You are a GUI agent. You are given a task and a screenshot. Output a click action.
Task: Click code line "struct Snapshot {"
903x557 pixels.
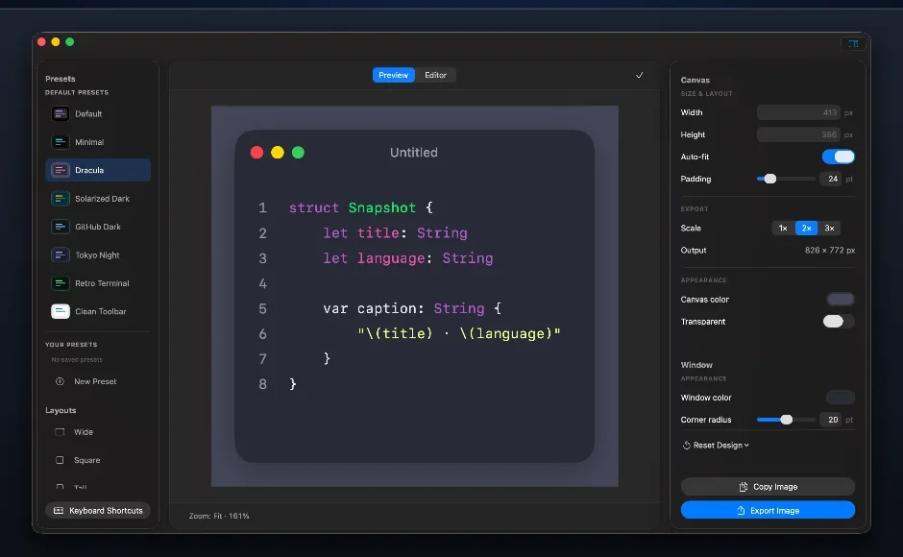[361, 207]
